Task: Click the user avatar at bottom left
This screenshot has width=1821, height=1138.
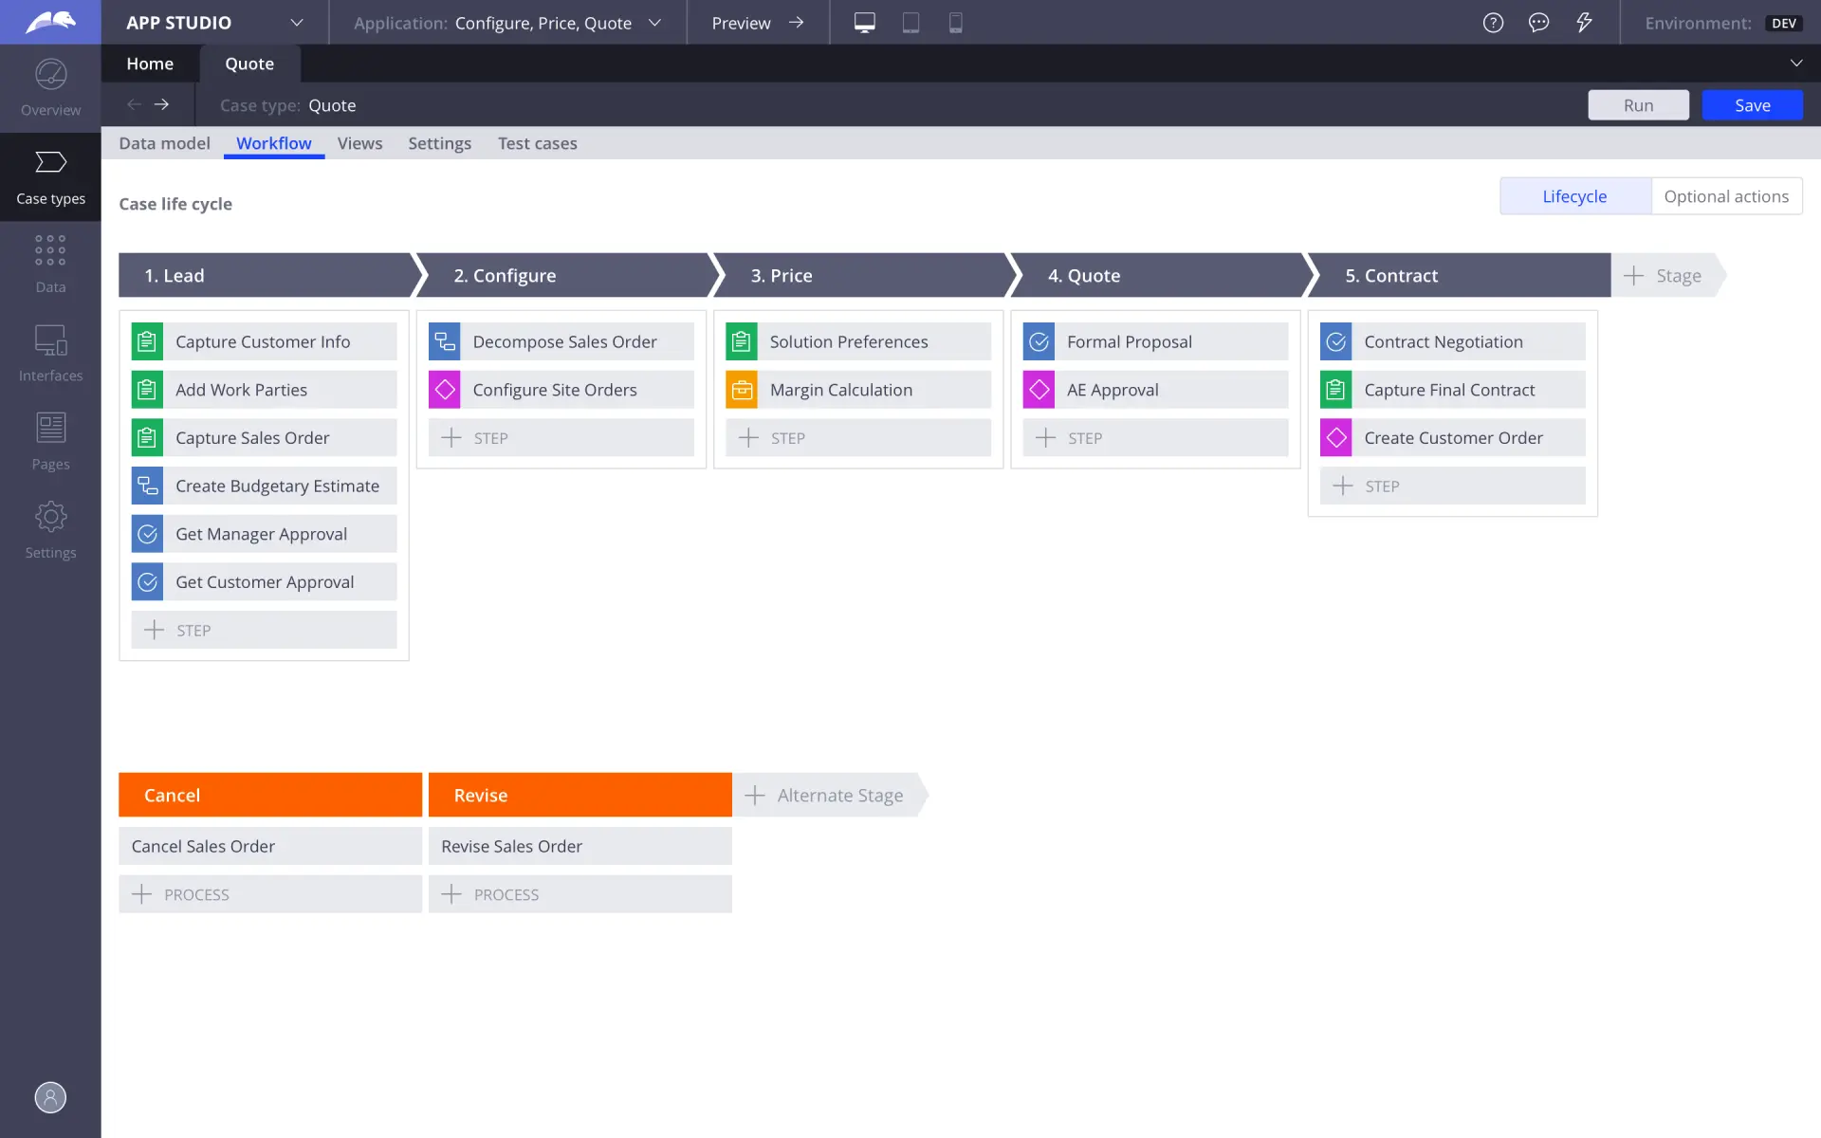Action: click(50, 1097)
